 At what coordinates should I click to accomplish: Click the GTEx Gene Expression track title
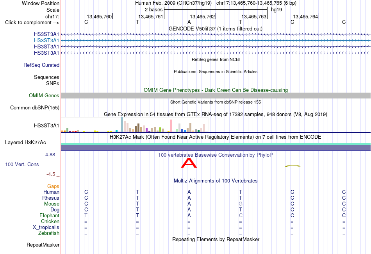point(215,114)
